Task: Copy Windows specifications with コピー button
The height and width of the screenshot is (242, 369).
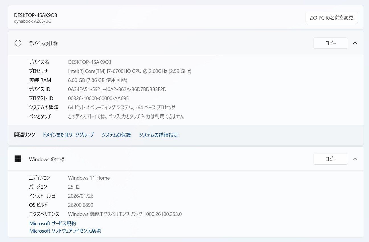Action: coord(331,159)
